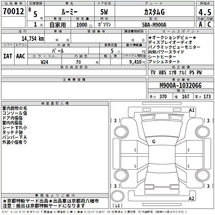
Task: Click the PS equipment code
Action: [192, 73]
